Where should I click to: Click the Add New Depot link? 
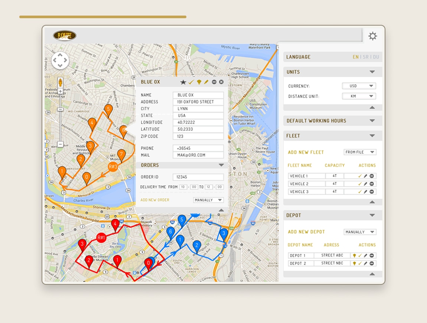click(306, 232)
